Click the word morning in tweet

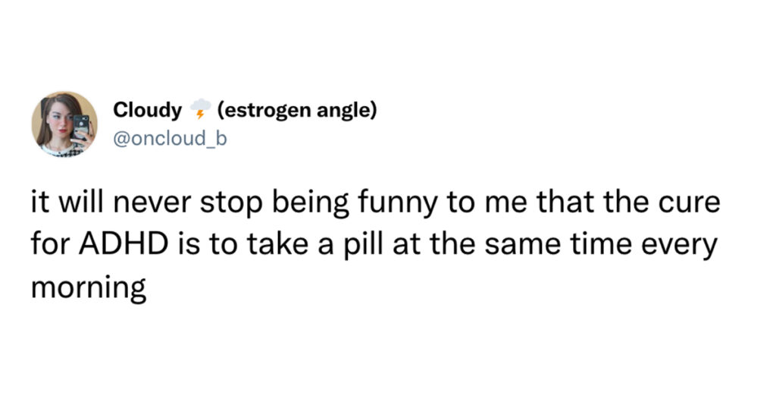click(x=89, y=288)
